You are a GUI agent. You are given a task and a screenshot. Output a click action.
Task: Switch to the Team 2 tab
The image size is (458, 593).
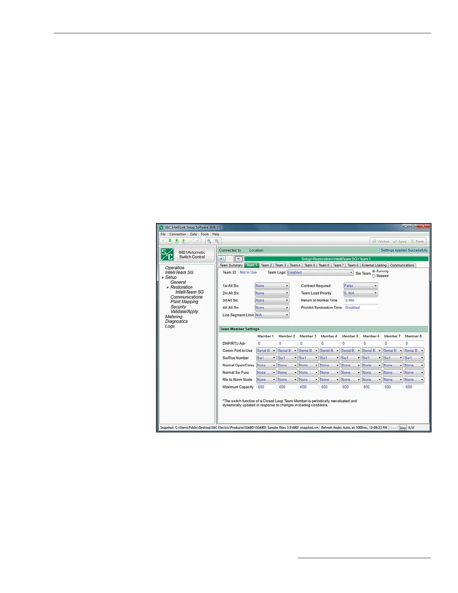click(266, 265)
